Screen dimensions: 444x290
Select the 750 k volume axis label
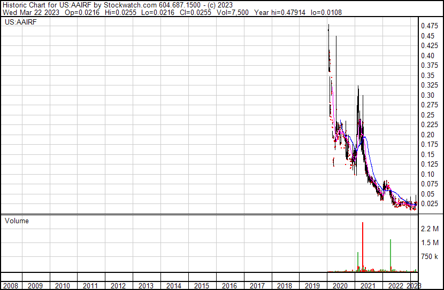point(429,256)
